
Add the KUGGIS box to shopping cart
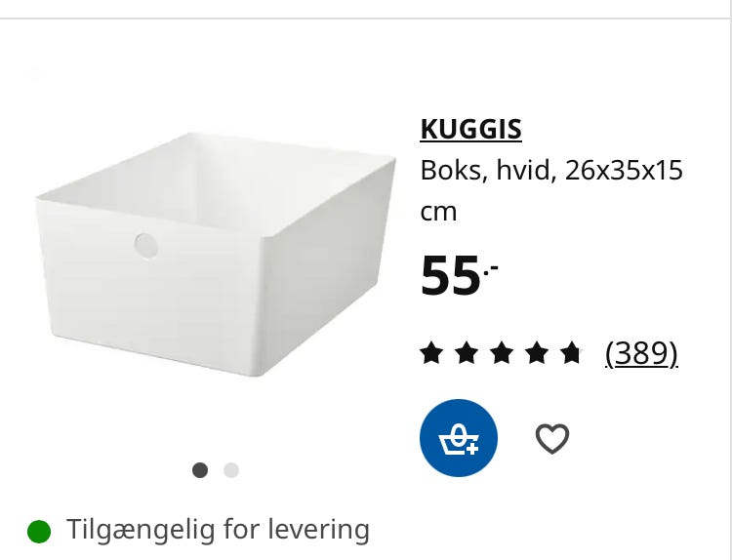tap(459, 438)
